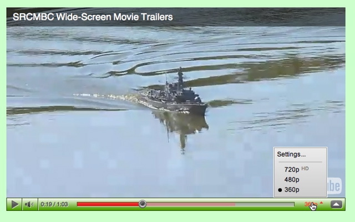This screenshot has height=222, width=355.
Task: Click the dark title overlay bar atop the video
Action: [x=176, y=17]
